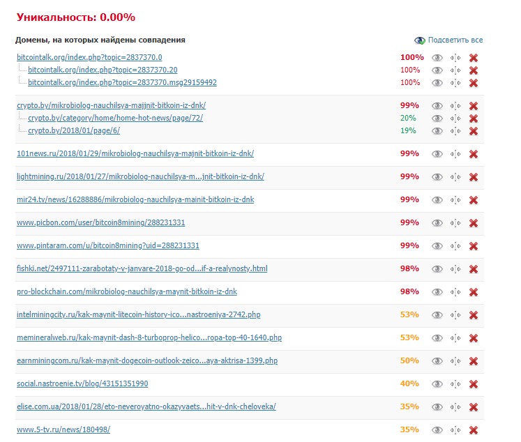Open www.5-tv.ru/news/180498/ link

click(x=63, y=429)
